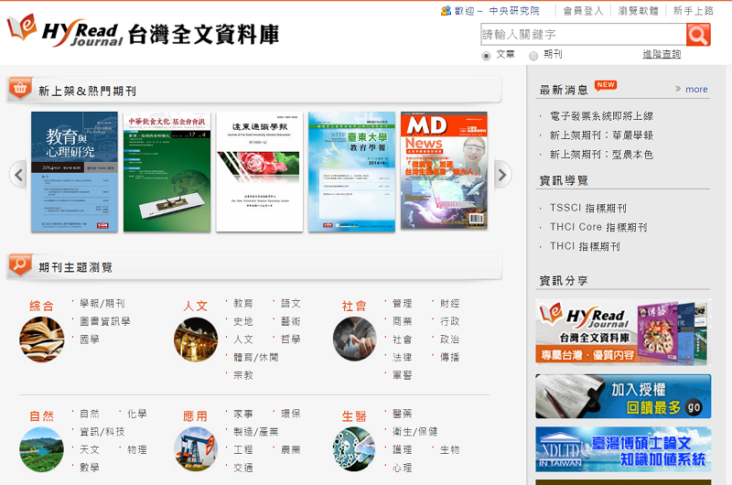Open the 綜合 category books icon

[x=41, y=338]
